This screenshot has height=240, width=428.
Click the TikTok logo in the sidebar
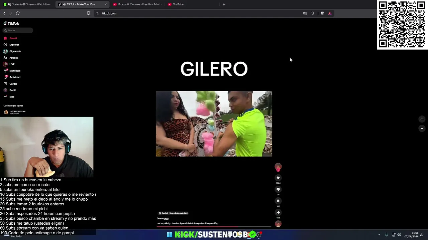point(11,23)
